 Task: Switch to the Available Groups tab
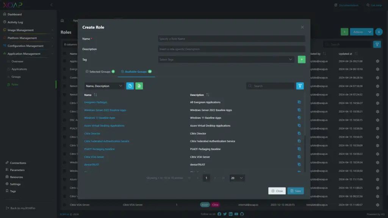pos(136,72)
